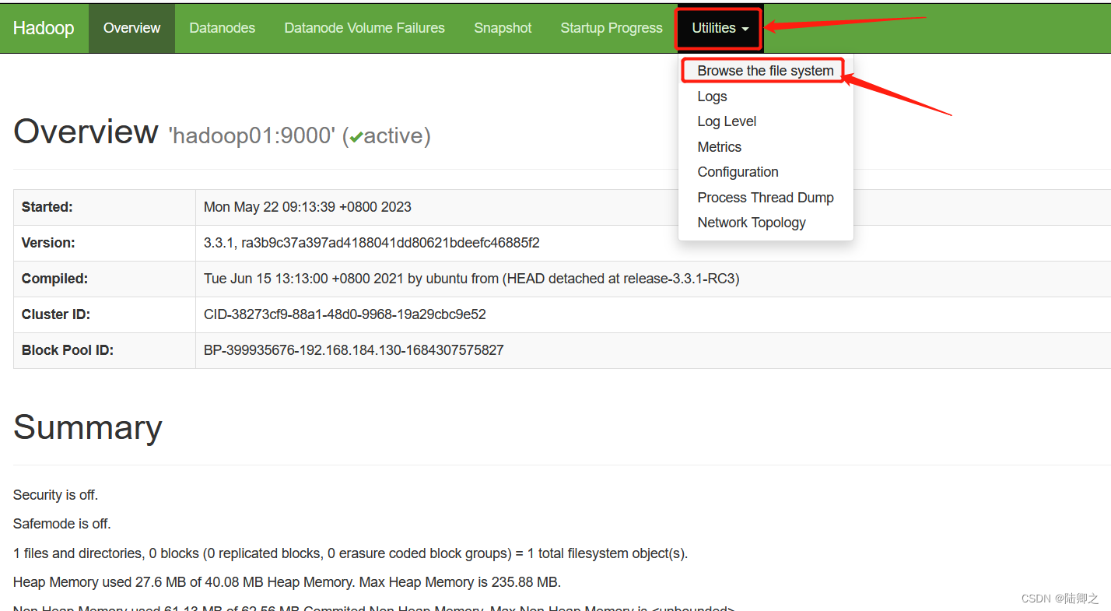Click the Overview page heading

86,132
